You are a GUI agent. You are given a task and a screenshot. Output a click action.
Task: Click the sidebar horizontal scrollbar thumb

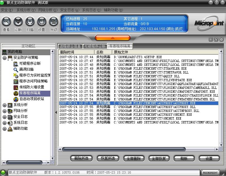(24, 163)
